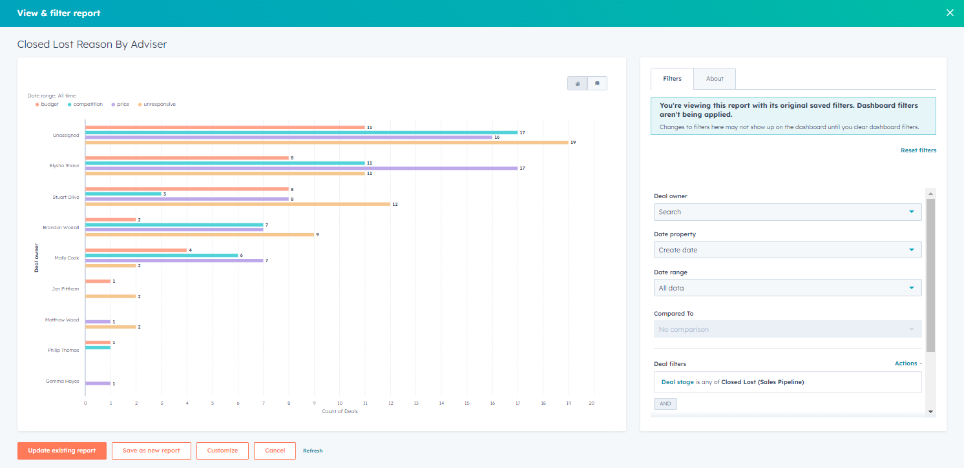Click the Gemma Hayes axis label
The width and height of the screenshot is (964, 468).
coord(63,381)
